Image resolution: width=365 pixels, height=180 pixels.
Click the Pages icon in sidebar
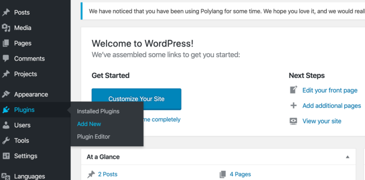tap(6, 43)
